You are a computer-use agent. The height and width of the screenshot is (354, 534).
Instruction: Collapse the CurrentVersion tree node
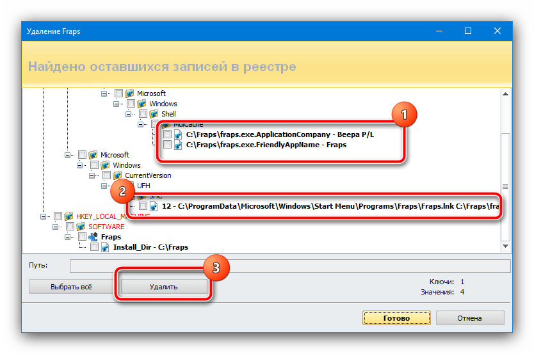tap(92, 175)
